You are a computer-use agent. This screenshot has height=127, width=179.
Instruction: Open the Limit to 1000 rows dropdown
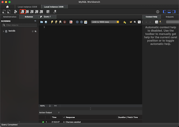(x=105, y=22)
